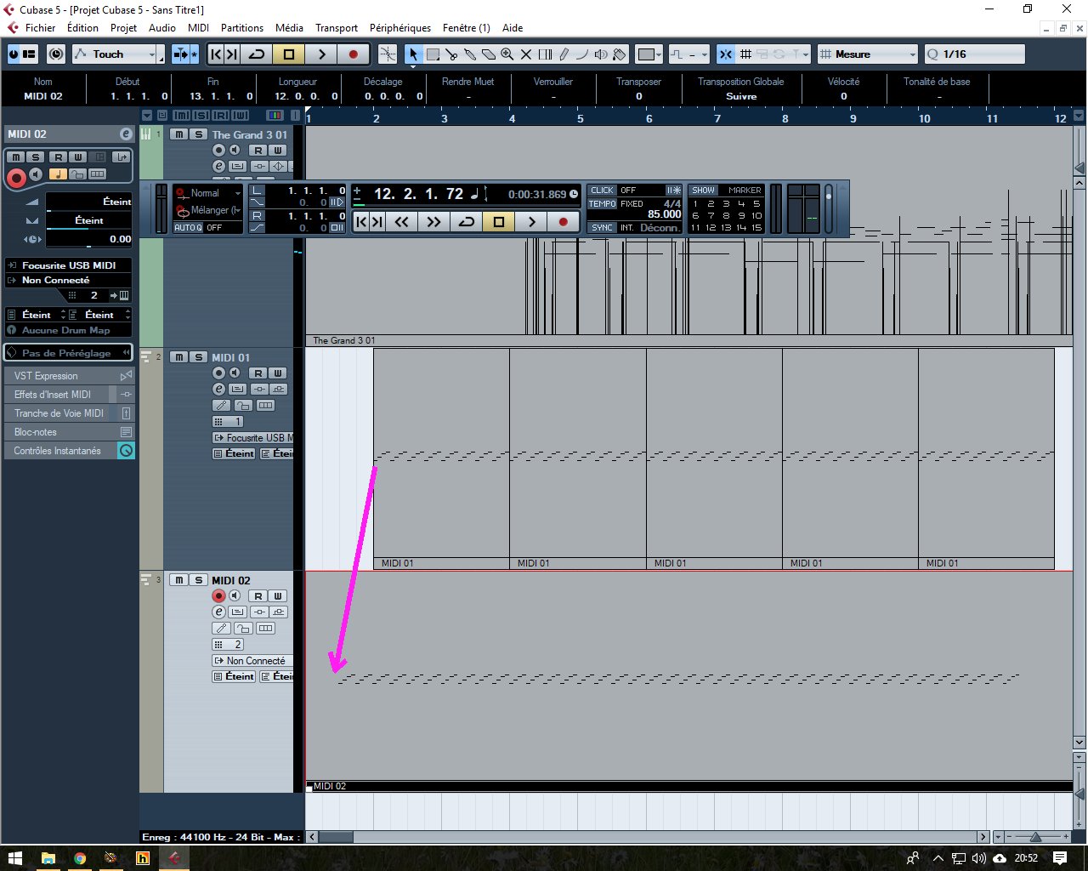1088x871 pixels.
Task: Select the Line tool
Action: coord(582,54)
